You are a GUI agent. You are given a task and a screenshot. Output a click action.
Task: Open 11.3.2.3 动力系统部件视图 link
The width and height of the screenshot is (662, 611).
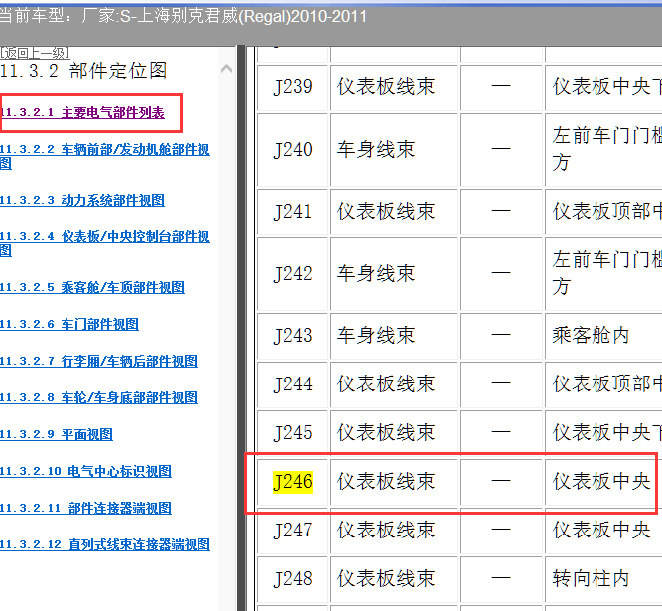[82, 200]
